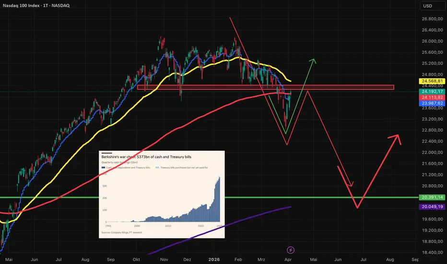Image resolution: width=447 pixels, height=264 pixels.
Task: Click the large red upward arrow head
Action: [x=396, y=138]
